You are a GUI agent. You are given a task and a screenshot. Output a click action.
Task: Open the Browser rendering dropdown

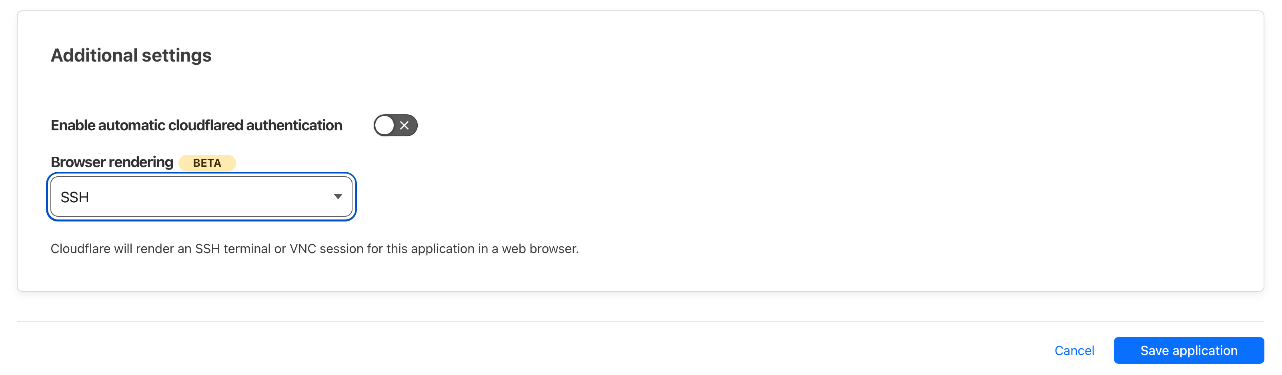201,197
